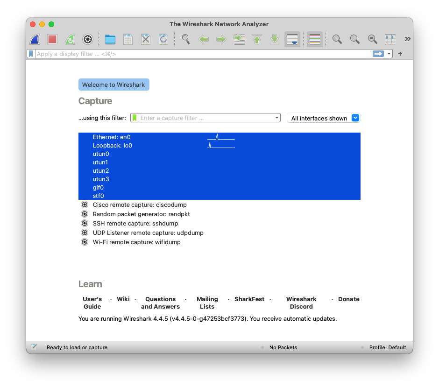Toggle auto scroll during live capture
This screenshot has height=388, width=439.
(x=292, y=39)
